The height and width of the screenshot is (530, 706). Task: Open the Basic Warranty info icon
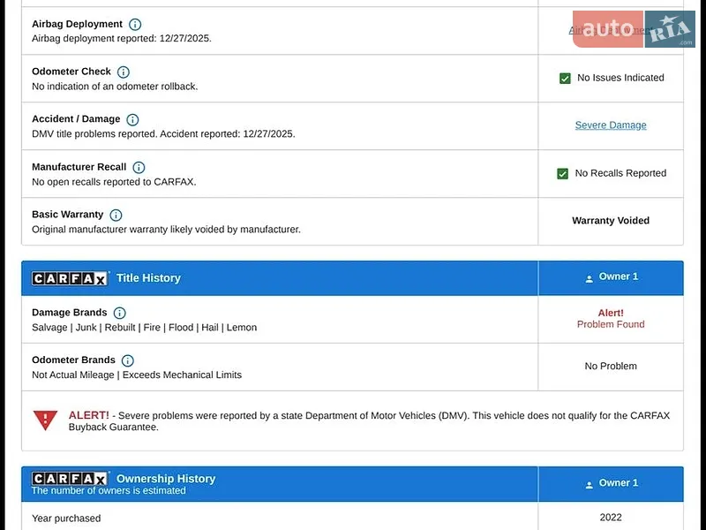[116, 216]
